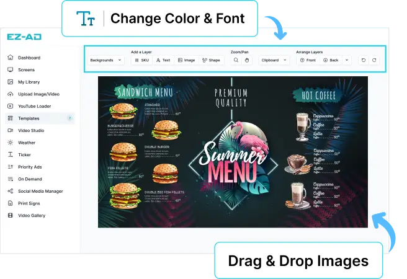Image resolution: width=407 pixels, height=279 pixels.
Task: Select the Zoom magnifier tool
Action: [x=236, y=60]
